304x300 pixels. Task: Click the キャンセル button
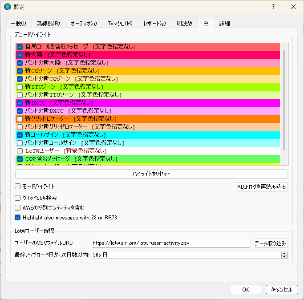pos(282,289)
